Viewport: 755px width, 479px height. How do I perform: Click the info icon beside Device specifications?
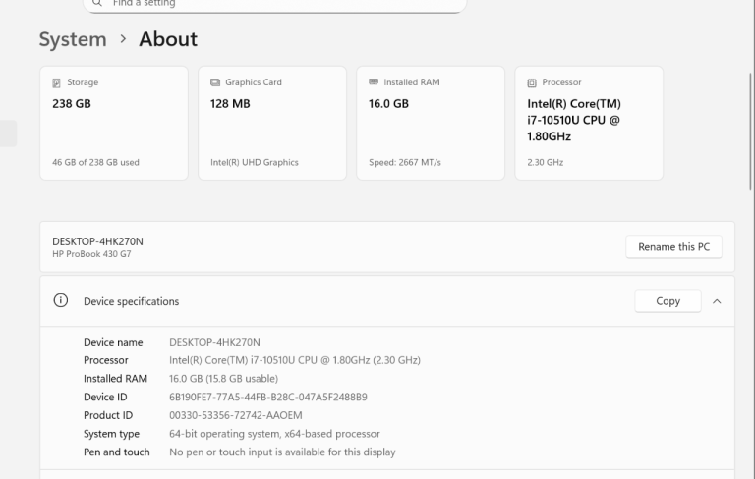pos(60,301)
